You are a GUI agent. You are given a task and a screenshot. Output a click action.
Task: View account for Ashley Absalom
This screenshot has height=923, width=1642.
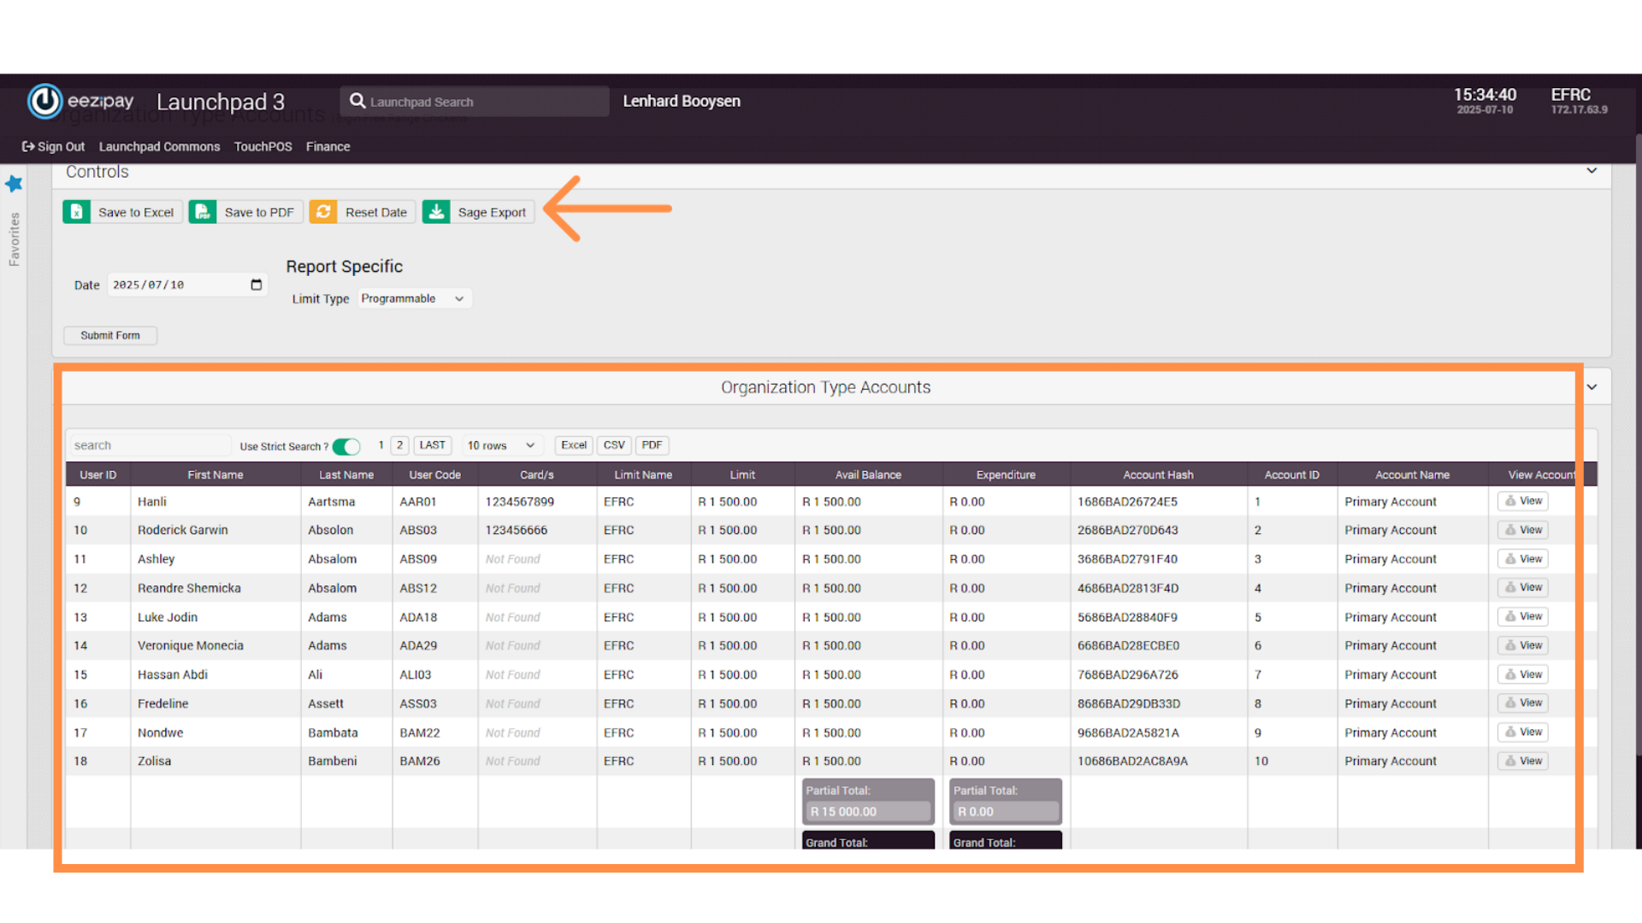coord(1522,559)
